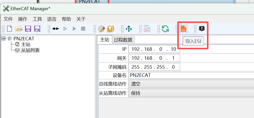The image size is (254, 118).
Task: Click the 设备名 field showing PN2ECAT
Action: 191,75
